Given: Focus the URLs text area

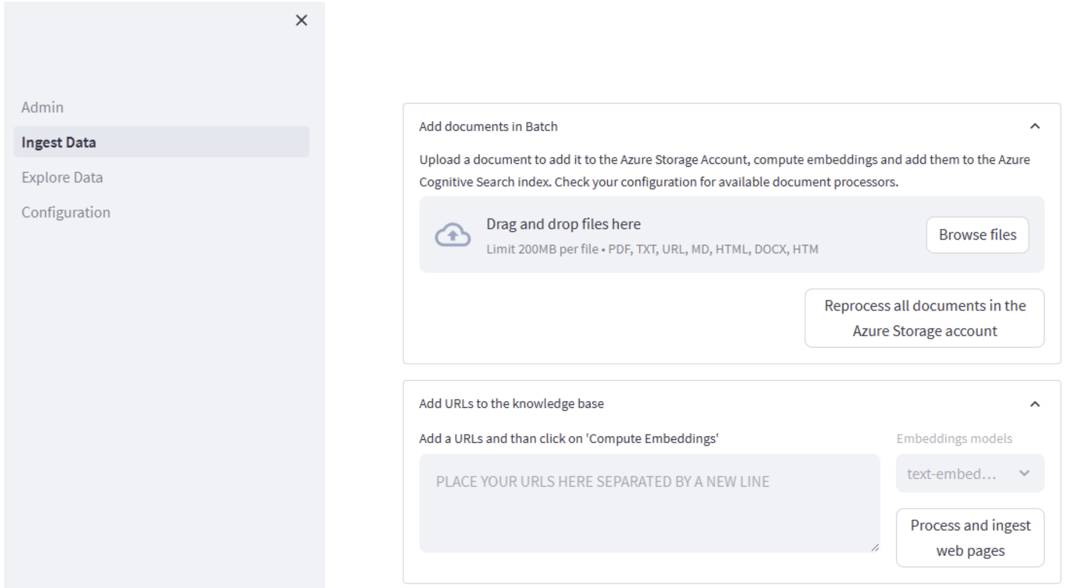Looking at the screenshot, I should point(648,503).
